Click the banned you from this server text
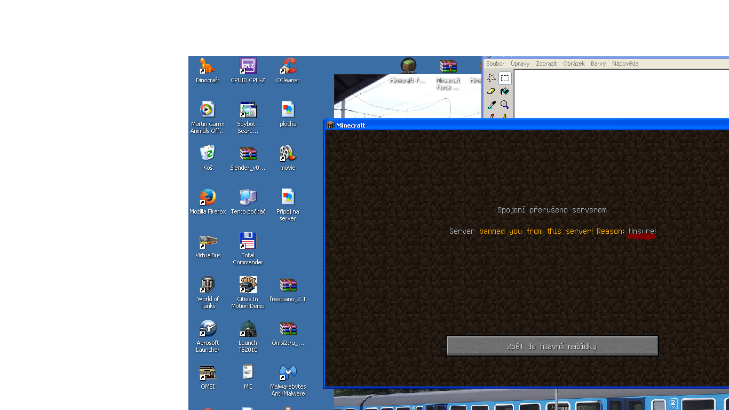Screen dimensions: 729x410 (536, 231)
